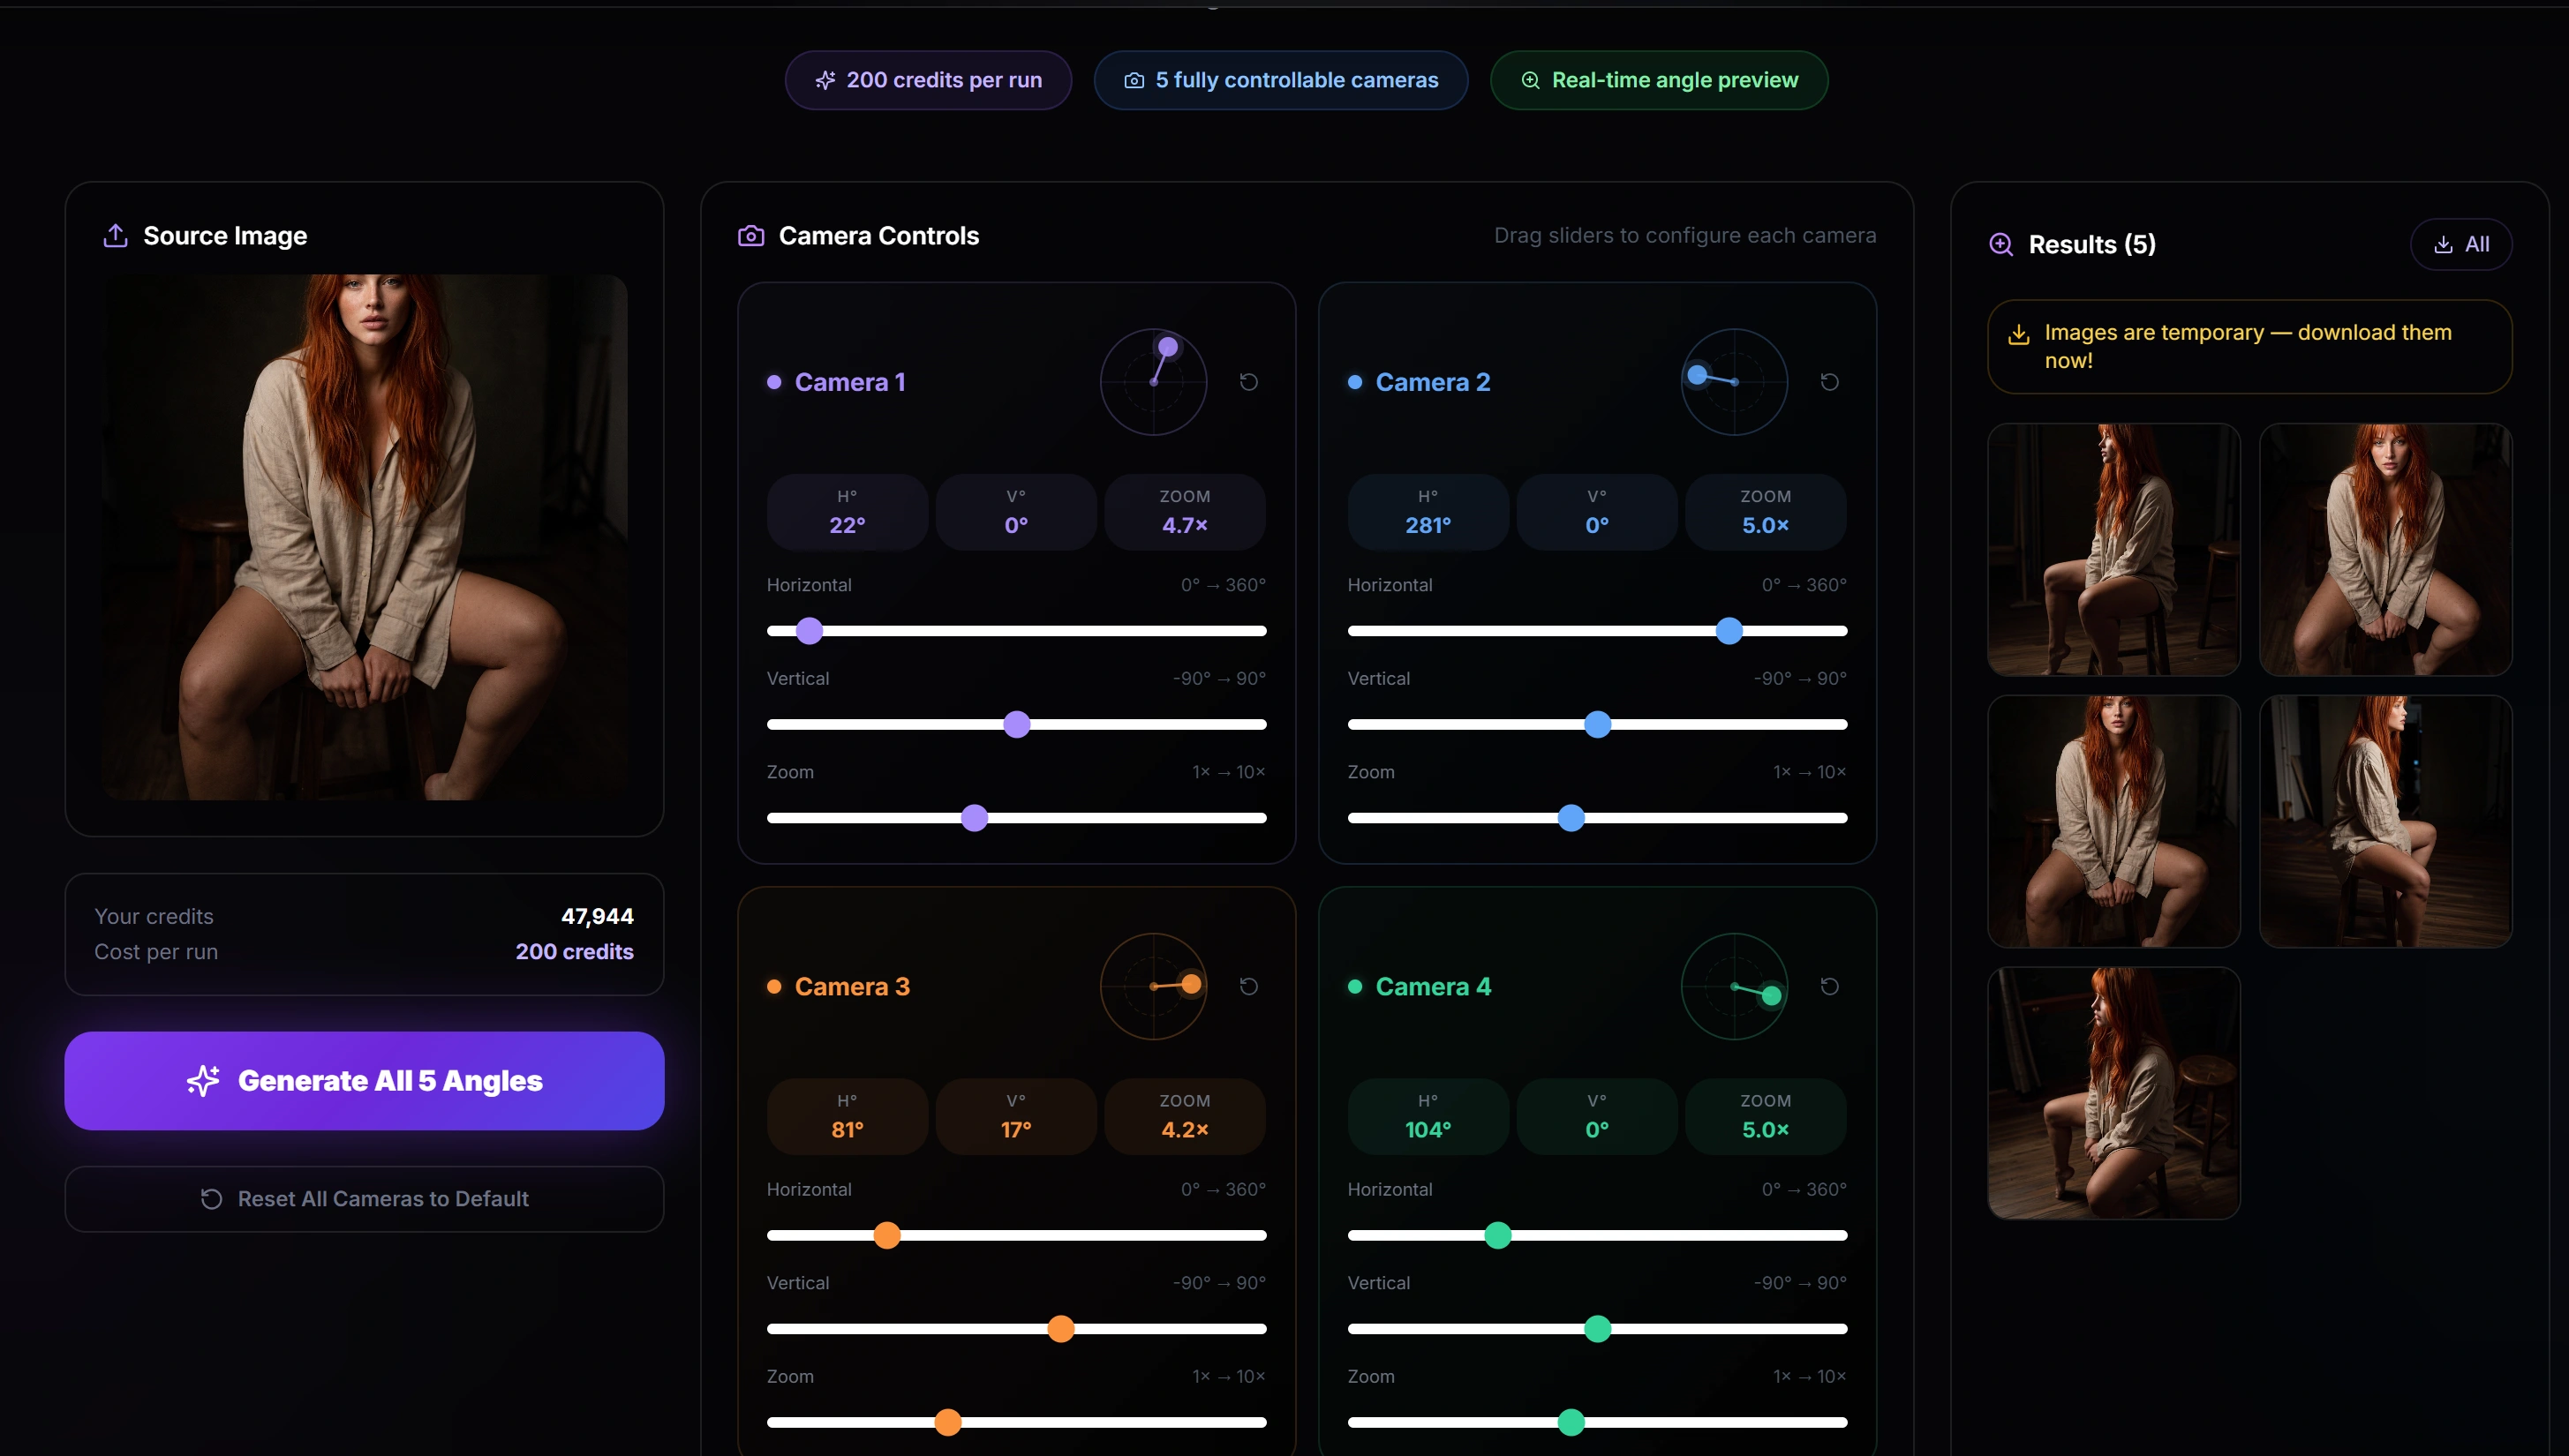Image resolution: width=2569 pixels, height=1456 pixels.
Task: Click the 47,944 credits balance
Action: 598,916
